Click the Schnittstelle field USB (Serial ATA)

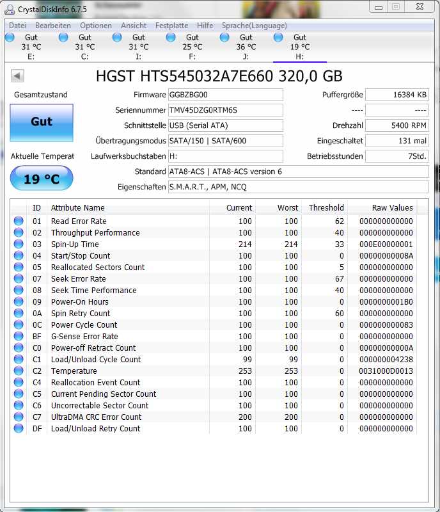(226, 125)
